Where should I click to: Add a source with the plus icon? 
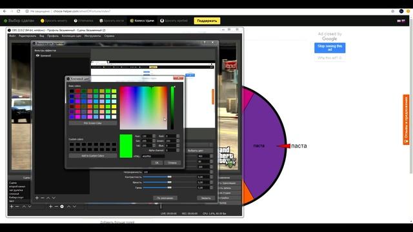coord(50,207)
